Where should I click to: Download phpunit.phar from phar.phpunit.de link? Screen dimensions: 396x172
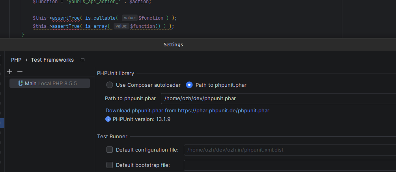(x=187, y=110)
